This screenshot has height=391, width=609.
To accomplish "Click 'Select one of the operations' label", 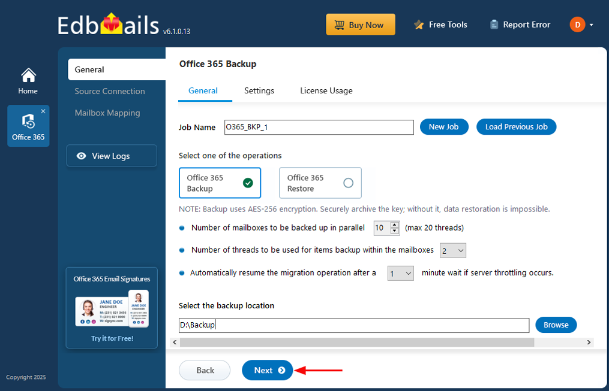I will coord(230,156).
